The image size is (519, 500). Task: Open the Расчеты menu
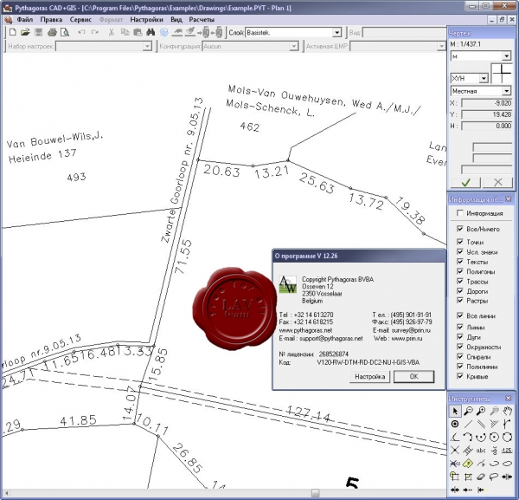coord(202,20)
